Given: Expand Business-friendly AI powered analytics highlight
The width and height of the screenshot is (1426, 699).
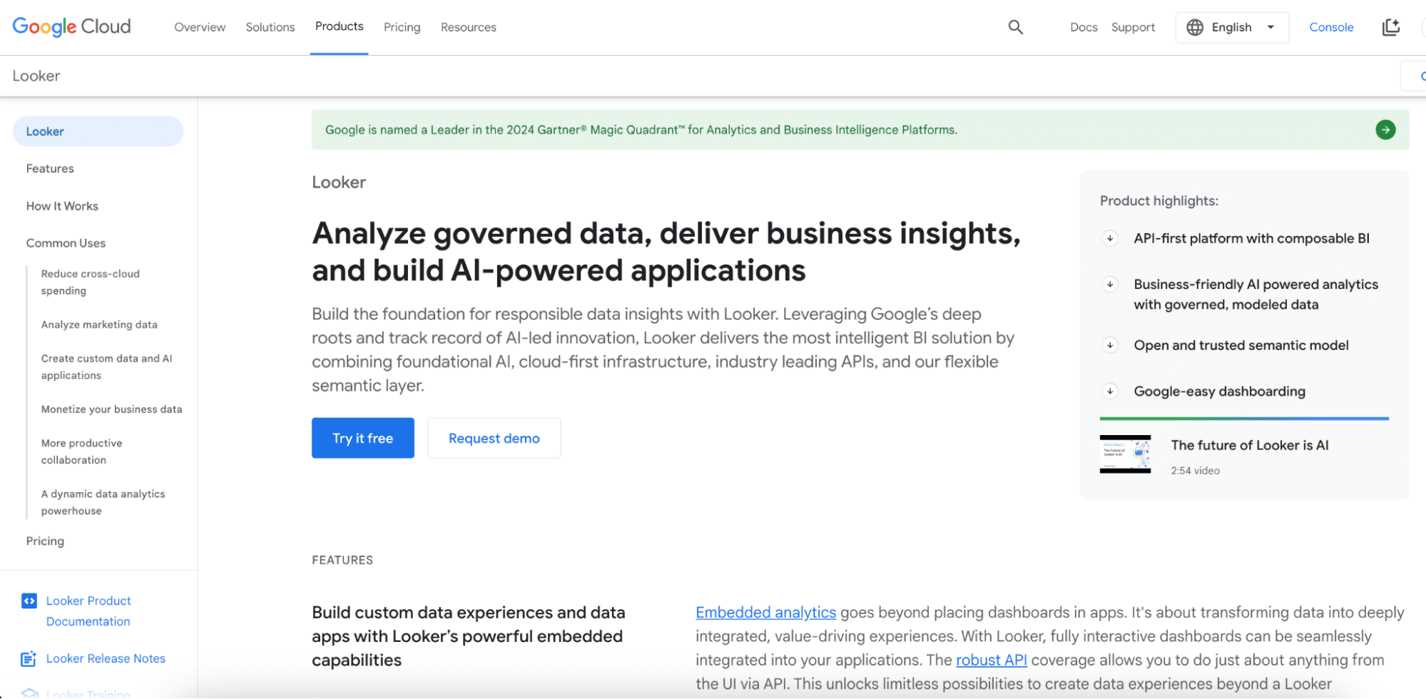Looking at the screenshot, I should pyautogui.click(x=1110, y=285).
